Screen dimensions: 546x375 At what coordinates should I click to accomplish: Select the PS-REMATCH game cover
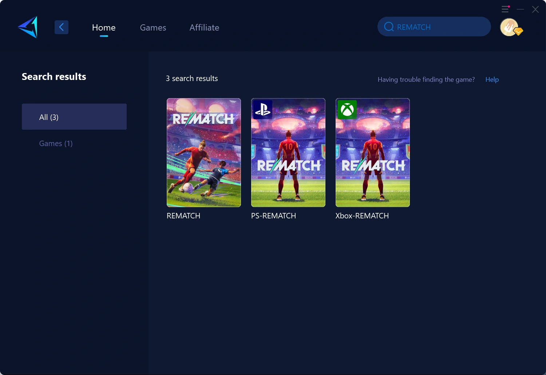click(288, 153)
